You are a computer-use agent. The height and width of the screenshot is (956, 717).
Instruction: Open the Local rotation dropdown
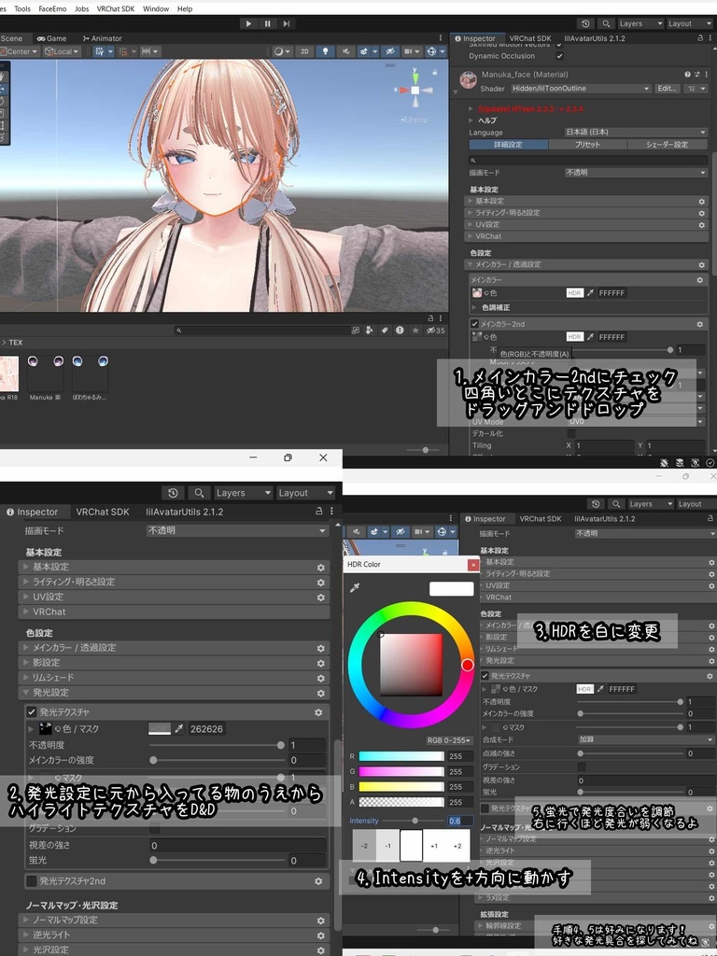coord(62,52)
